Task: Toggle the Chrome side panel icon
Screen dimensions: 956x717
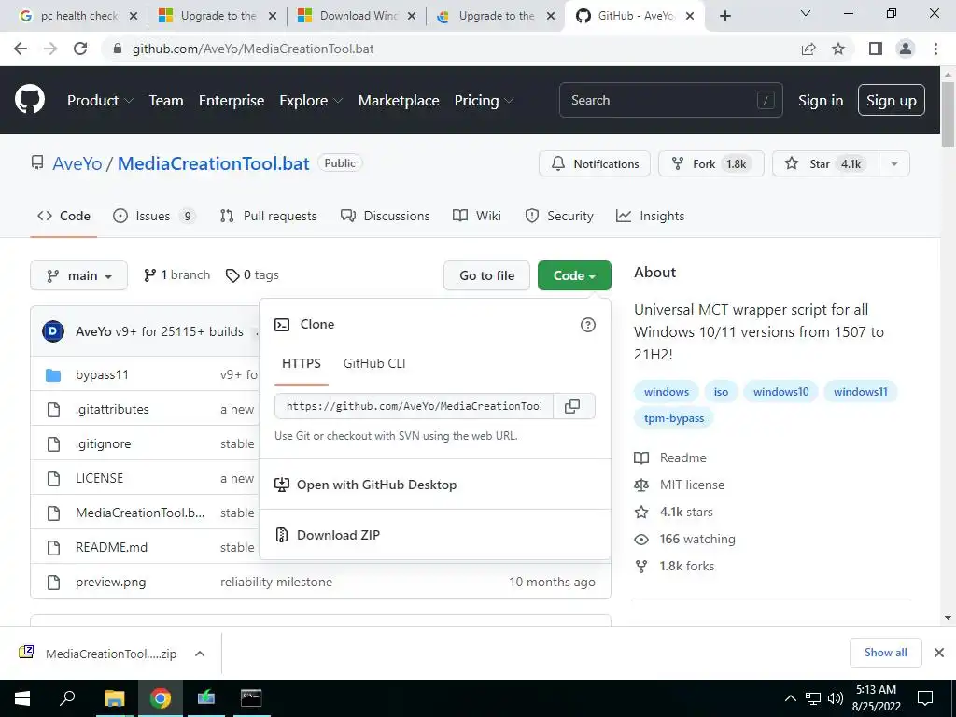Action: click(876, 49)
